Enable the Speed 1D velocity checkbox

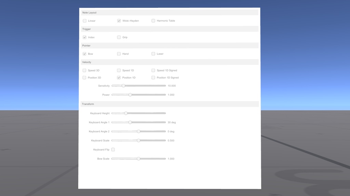(119, 70)
